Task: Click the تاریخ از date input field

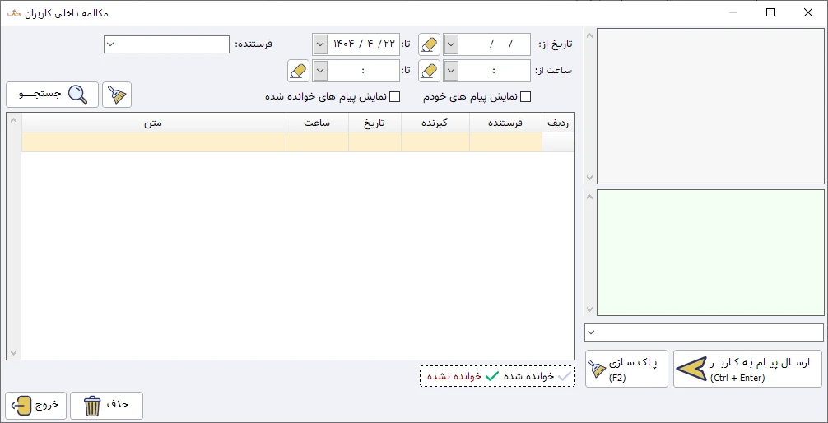Action: point(495,44)
